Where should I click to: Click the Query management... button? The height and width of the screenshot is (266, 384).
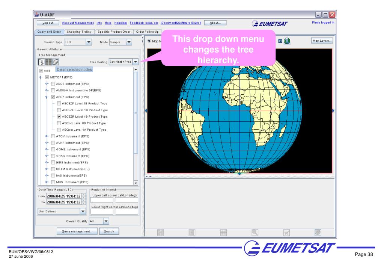[x=77, y=231]
